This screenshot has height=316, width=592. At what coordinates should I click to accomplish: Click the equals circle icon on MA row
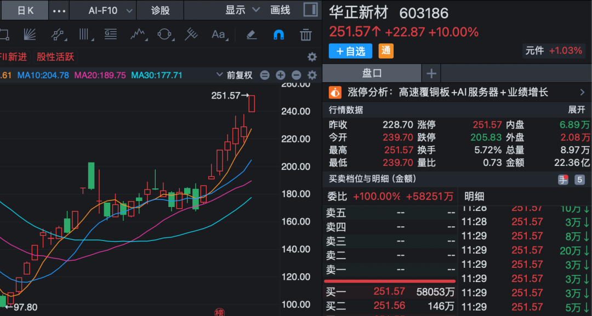coord(265,75)
